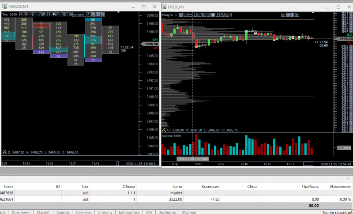
Task: Toggle the A autoscale button in the EPZ20 chart
Action: [283, 15]
